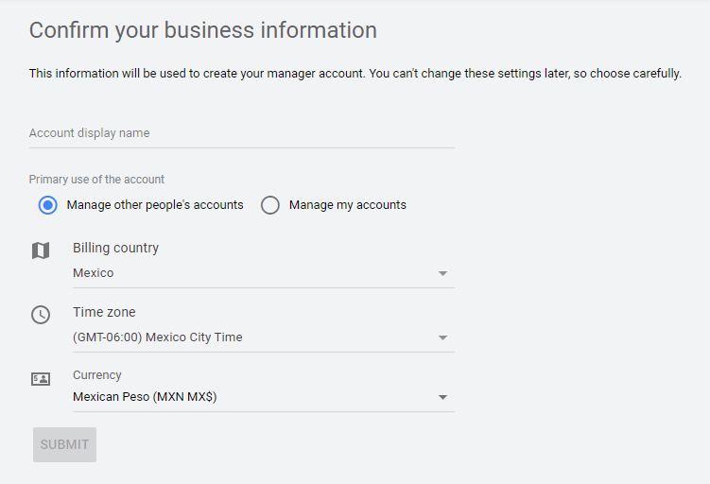Click the Billing country field label
The height and width of the screenshot is (484, 710).
(115, 248)
